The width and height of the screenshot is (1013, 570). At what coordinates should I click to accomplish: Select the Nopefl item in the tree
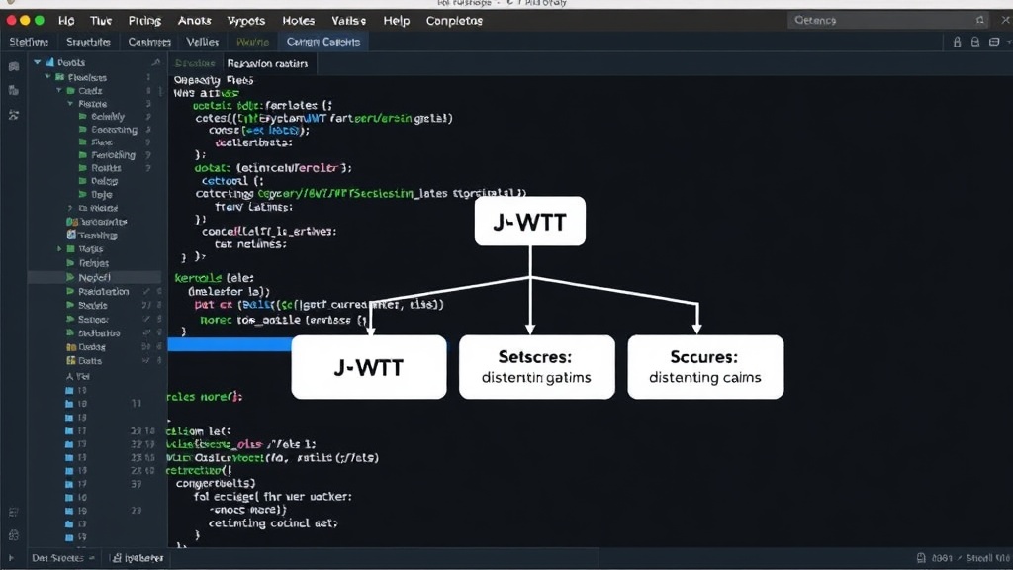point(94,277)
